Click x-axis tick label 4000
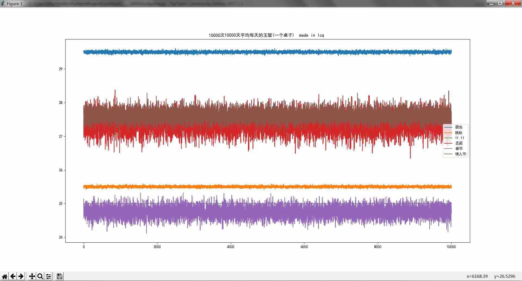 point(231,247)
